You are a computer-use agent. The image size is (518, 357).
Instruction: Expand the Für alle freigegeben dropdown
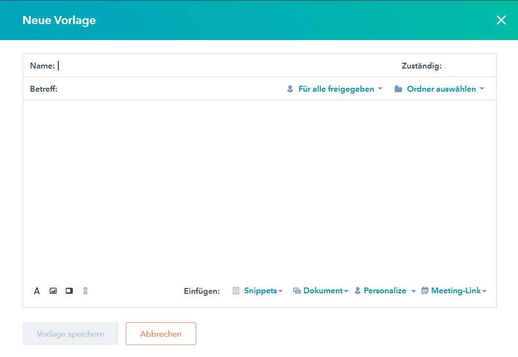(340, 89)
